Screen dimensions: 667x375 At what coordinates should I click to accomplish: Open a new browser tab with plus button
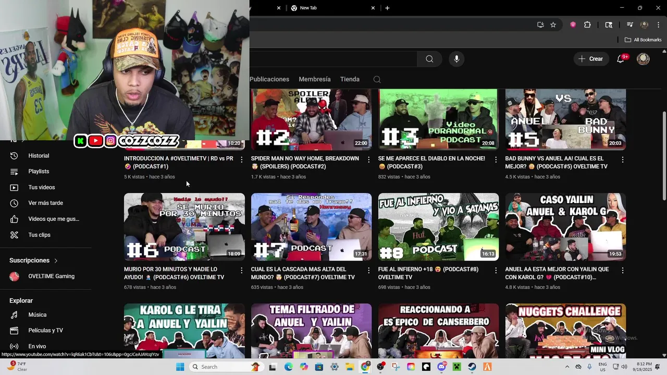tap(387, 8)
